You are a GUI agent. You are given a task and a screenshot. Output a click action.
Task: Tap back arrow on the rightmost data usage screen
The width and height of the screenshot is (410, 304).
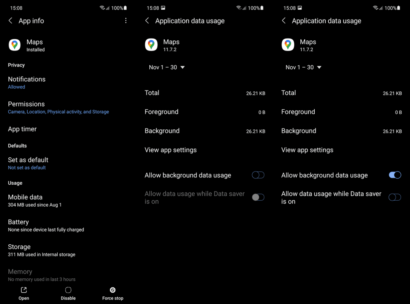(284, 21)
